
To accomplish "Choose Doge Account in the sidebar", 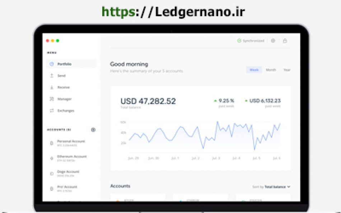I will 65,174.
